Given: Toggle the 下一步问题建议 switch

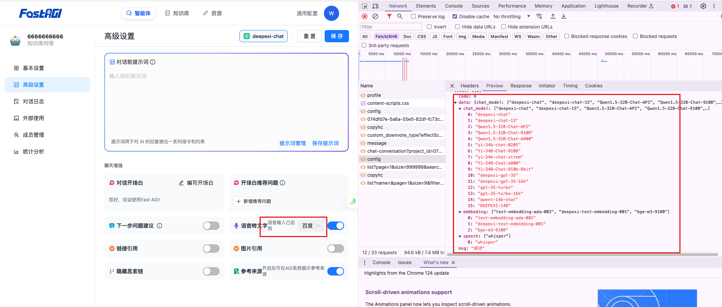Looking at the screenshot, I should click(211, 226).
